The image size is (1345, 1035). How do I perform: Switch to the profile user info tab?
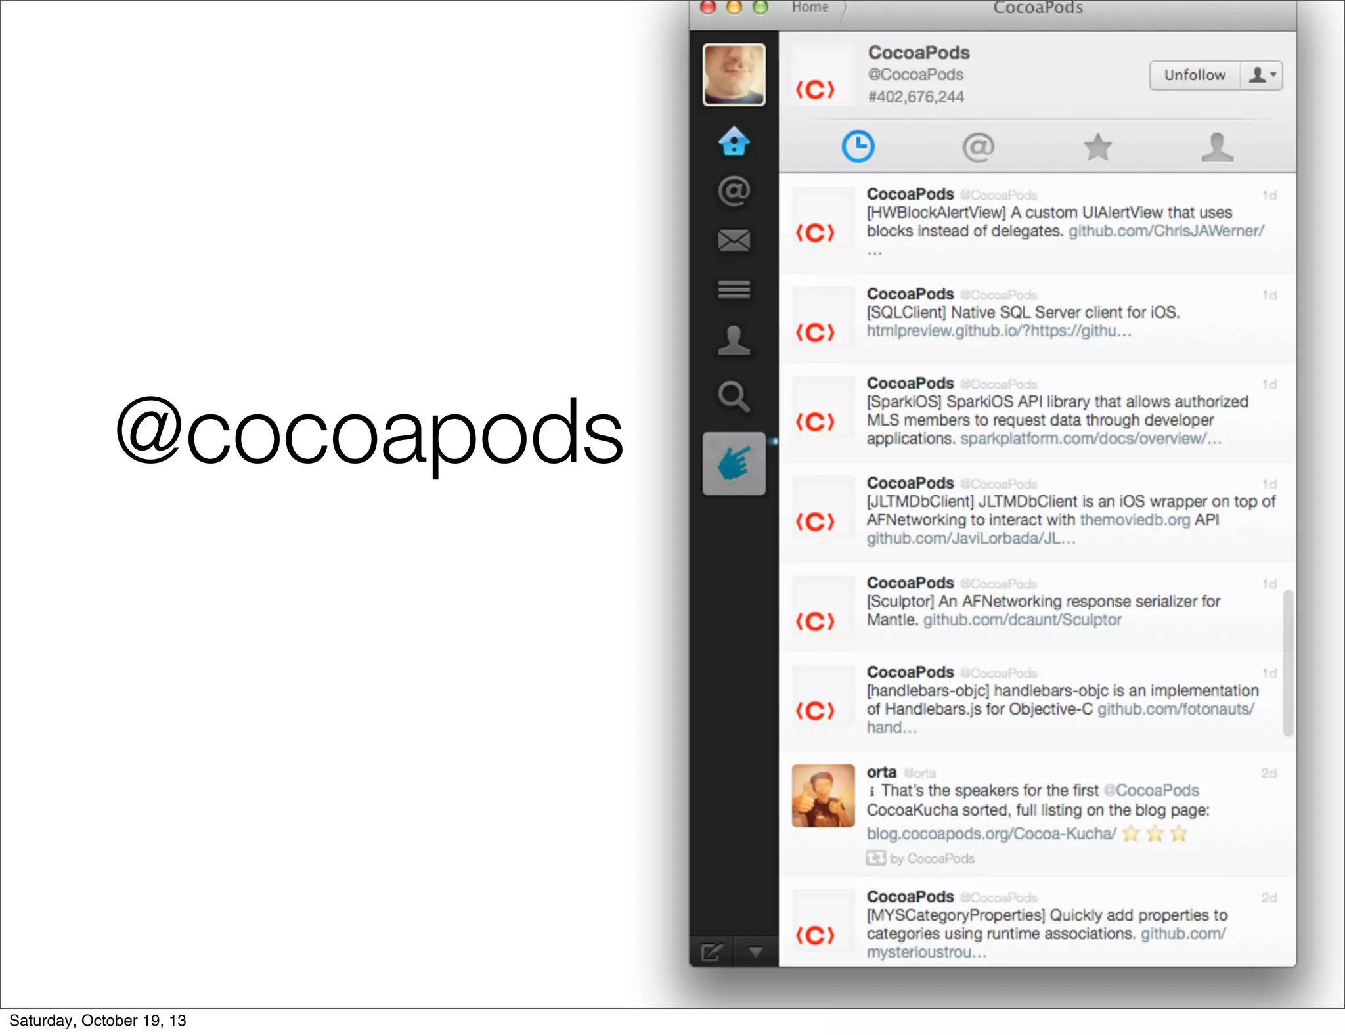click(x=1217, y=146)
